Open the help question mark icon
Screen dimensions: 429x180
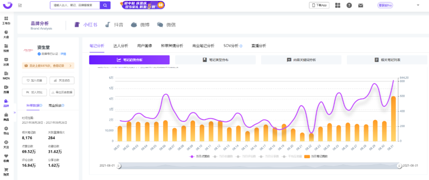[349, 5]
